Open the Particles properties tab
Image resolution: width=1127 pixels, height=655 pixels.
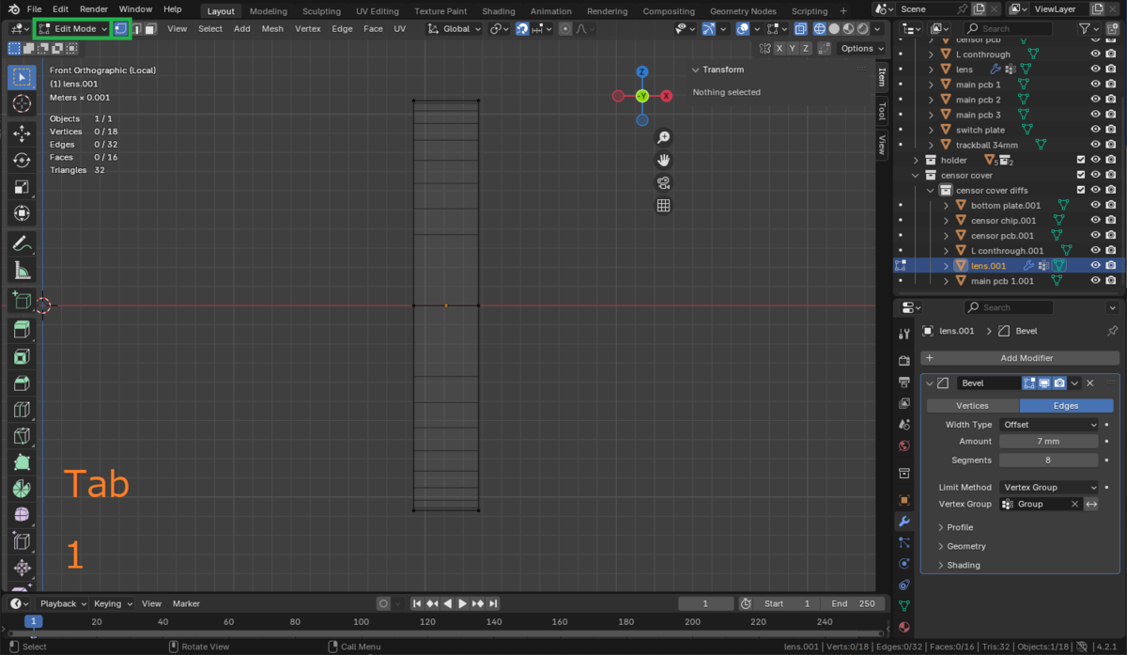(904, 542)
